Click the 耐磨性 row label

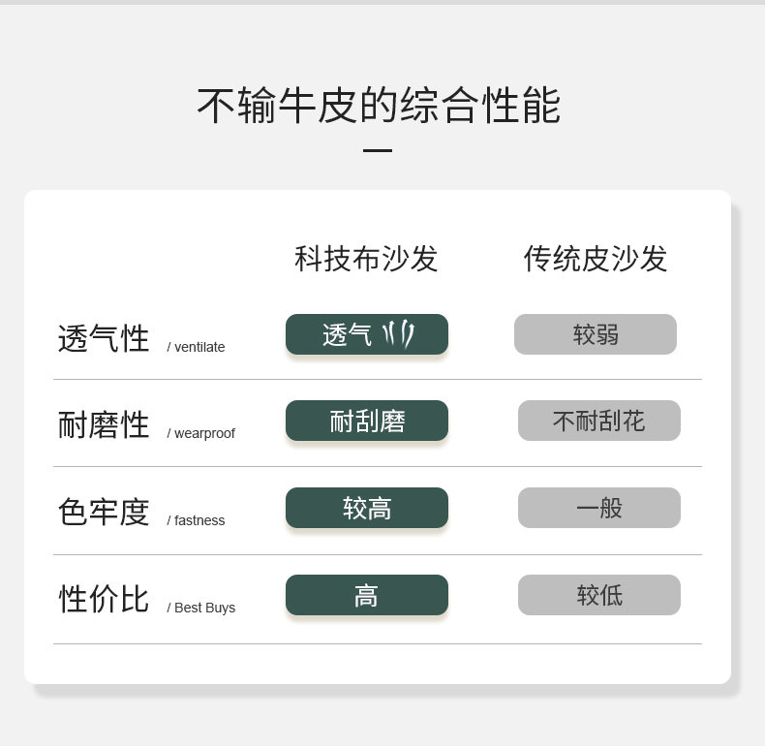104,424
